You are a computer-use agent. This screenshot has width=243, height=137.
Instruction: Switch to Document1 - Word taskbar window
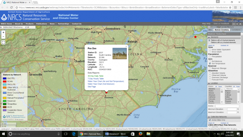point(115,134)
